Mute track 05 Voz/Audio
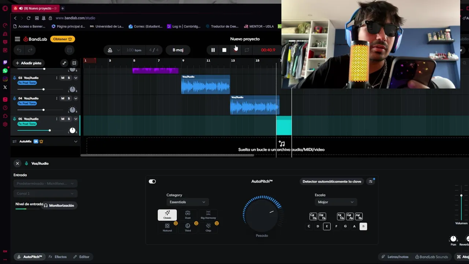 click(63, 119)
